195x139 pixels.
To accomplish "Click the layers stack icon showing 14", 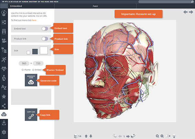I will point(76,136).
